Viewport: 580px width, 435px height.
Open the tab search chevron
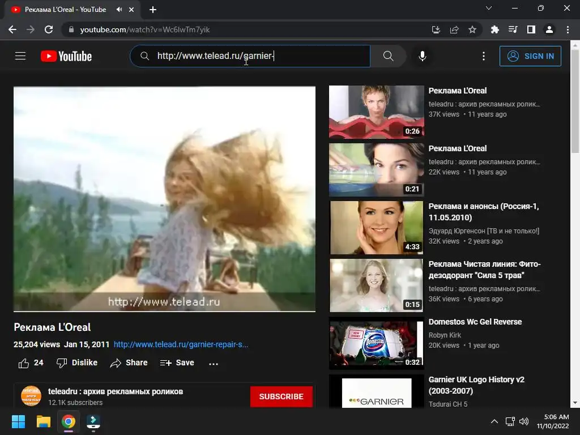pos(489,8)
